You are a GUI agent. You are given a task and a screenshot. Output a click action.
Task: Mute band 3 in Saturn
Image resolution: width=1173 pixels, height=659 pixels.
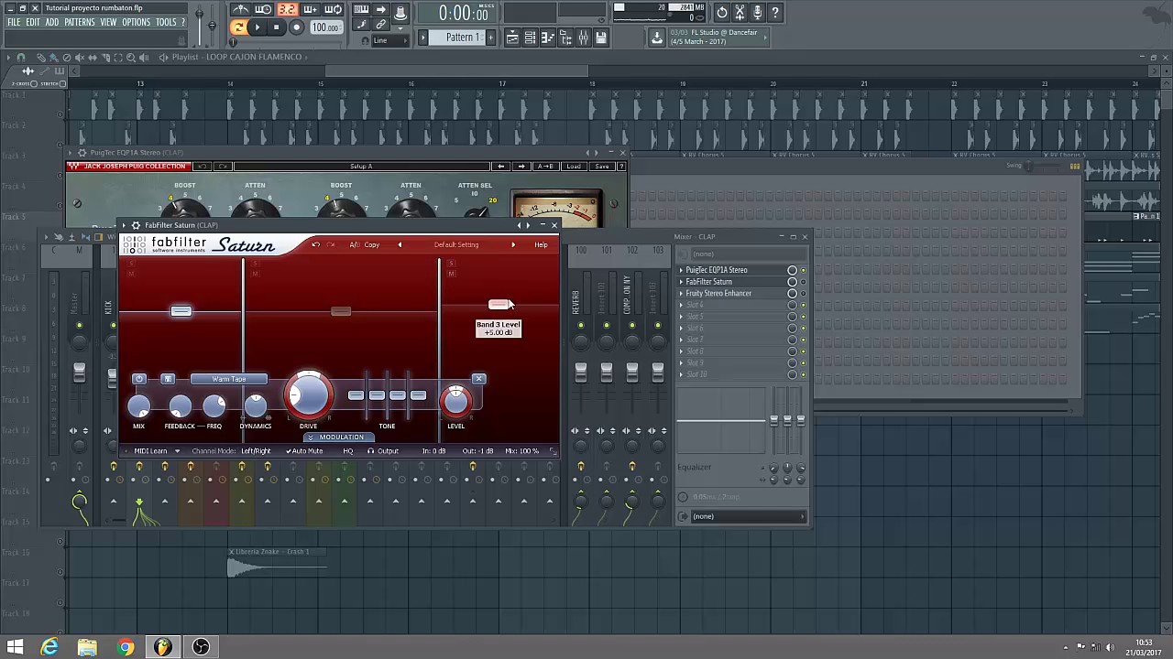pyautogui.click(x=451, y=274)
